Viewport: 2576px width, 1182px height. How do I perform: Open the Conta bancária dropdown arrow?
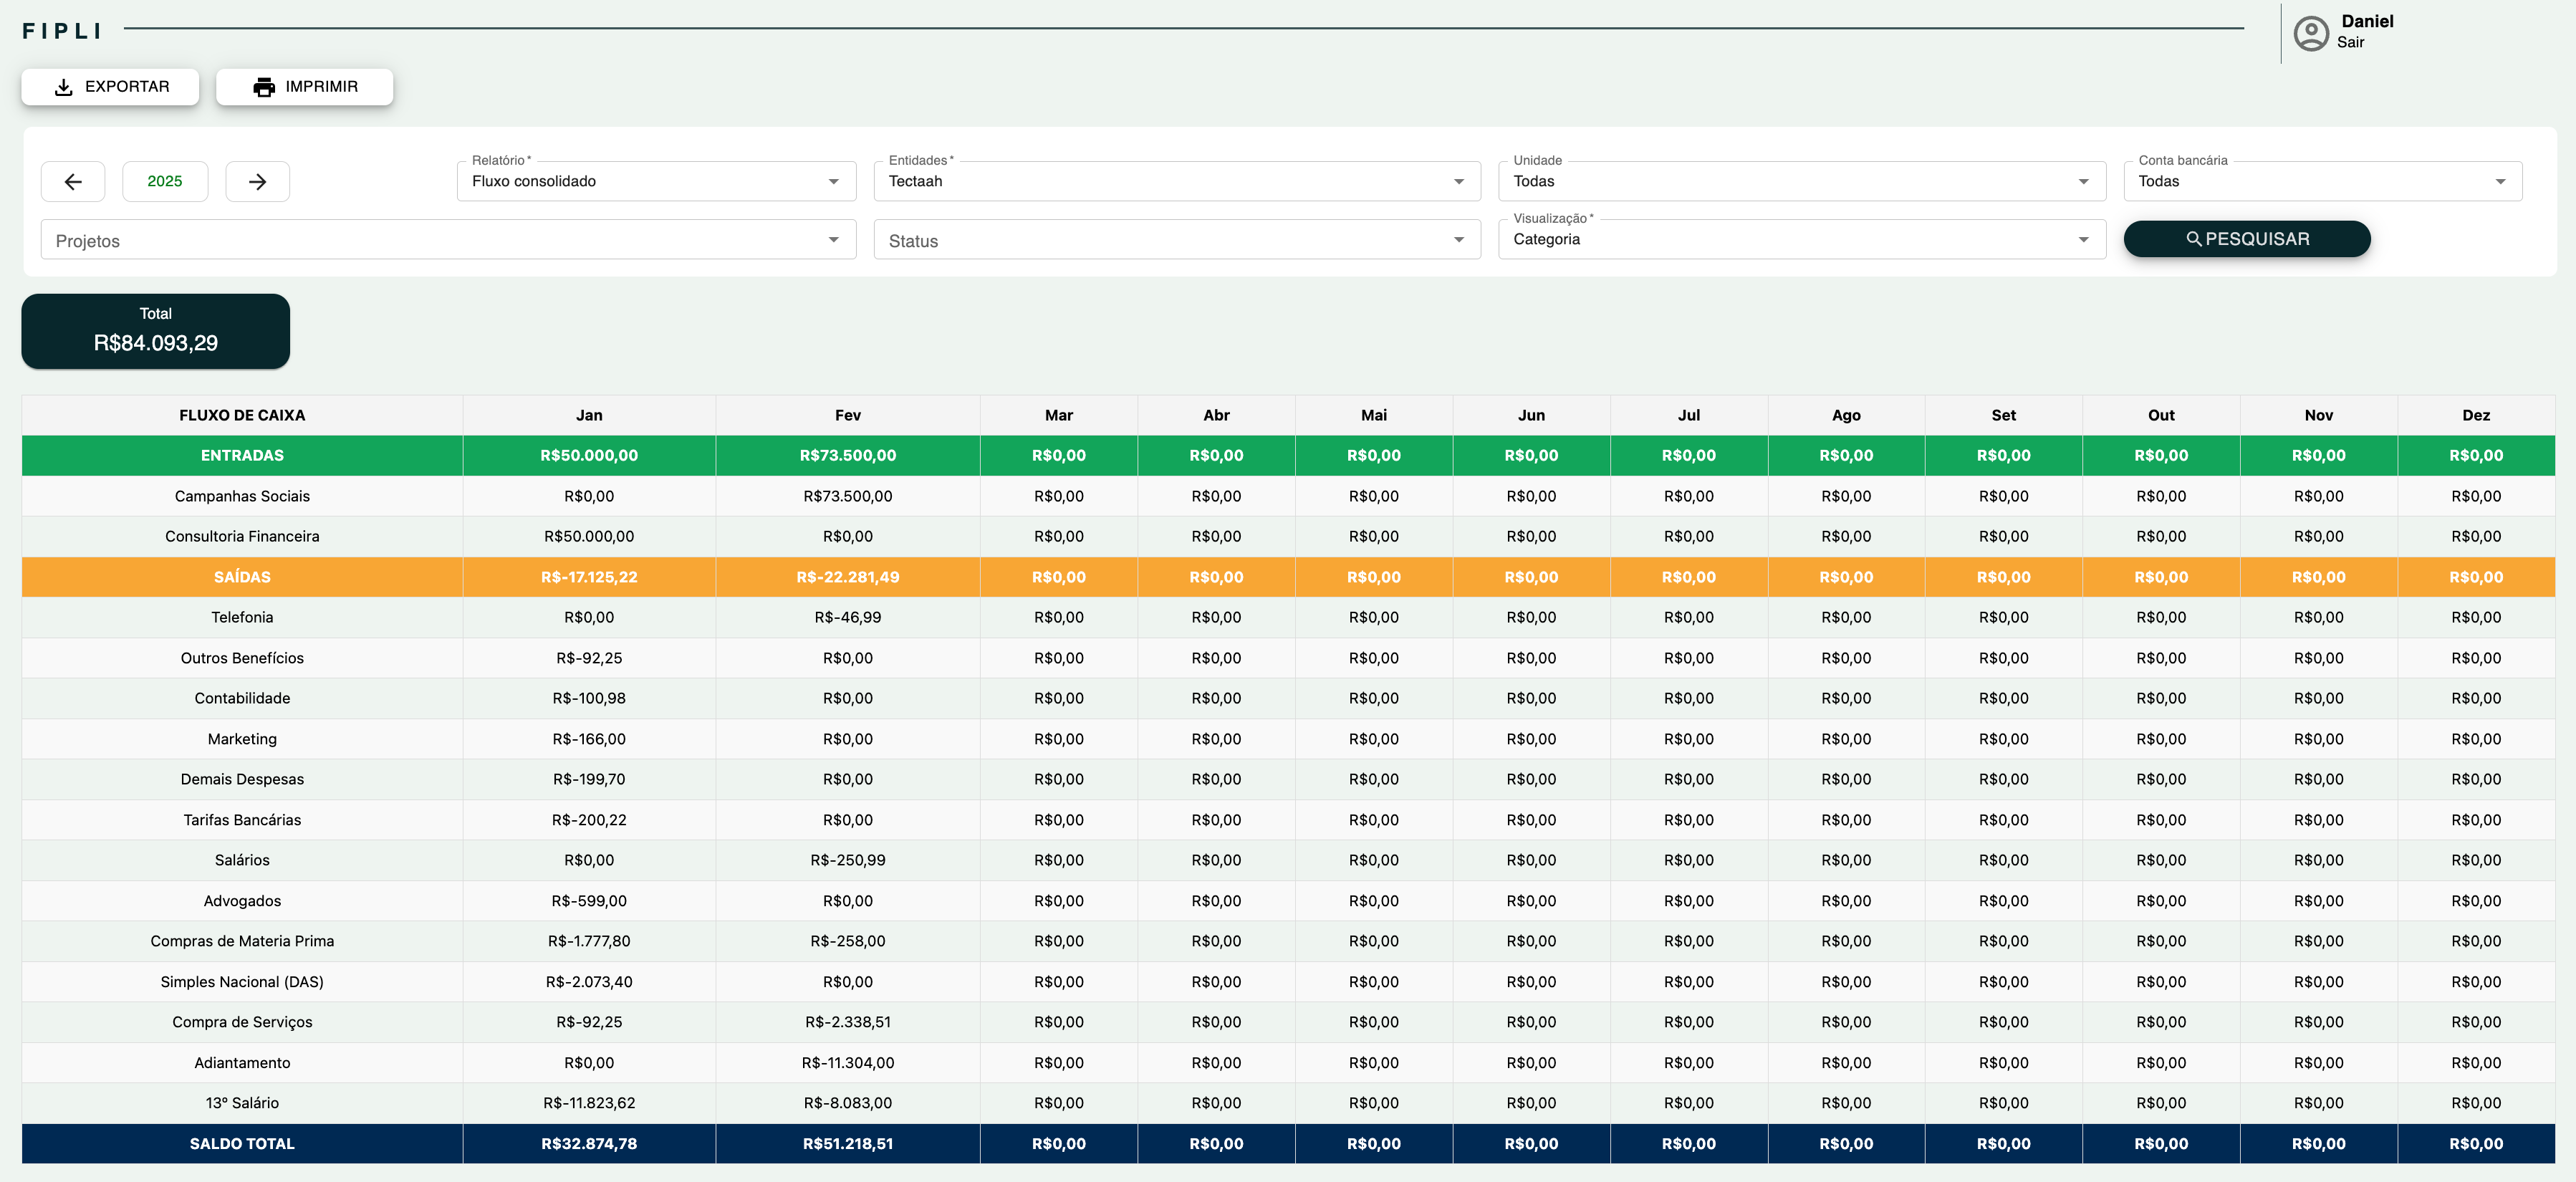point(2499,181)
